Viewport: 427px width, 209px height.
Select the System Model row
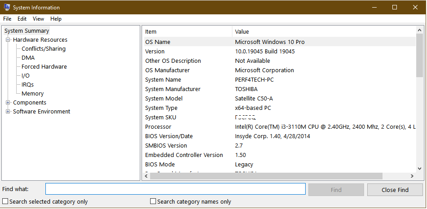(x=280, y=98)
